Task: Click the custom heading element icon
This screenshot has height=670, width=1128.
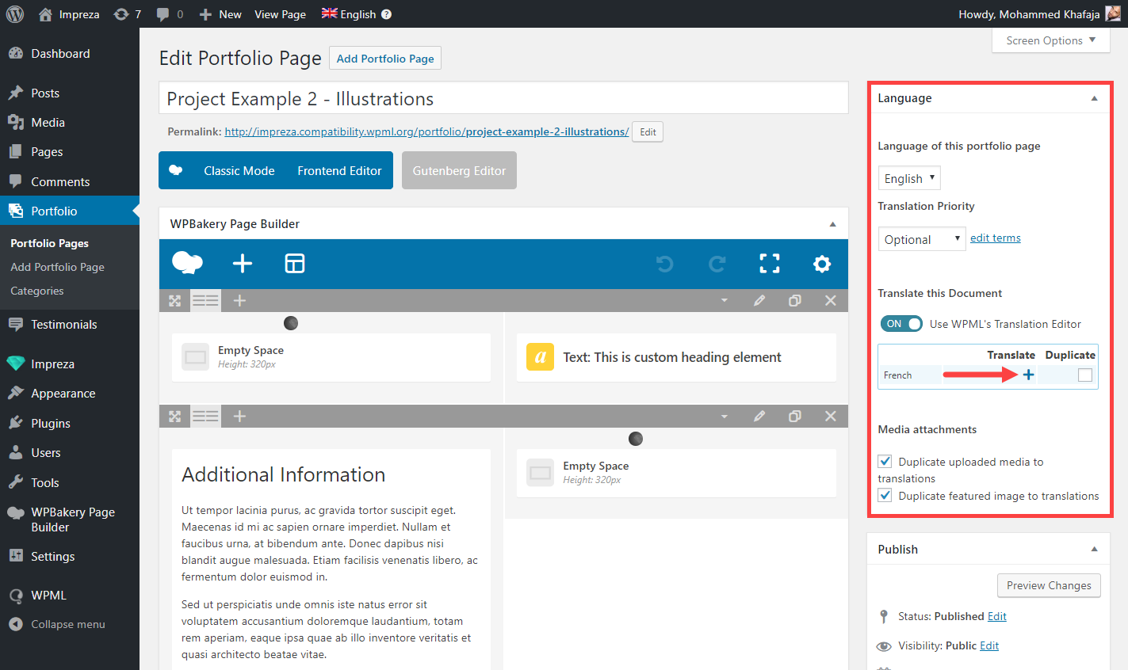Action: 540,357
